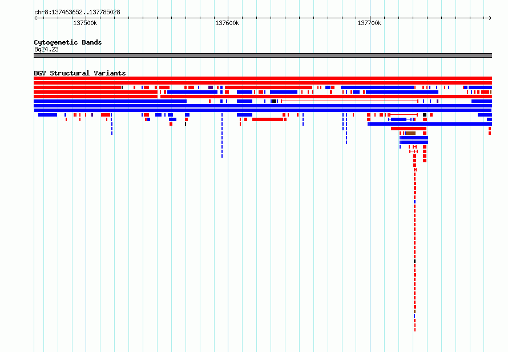Select the bottommost red variant in the tall stack

pos(415,329)
